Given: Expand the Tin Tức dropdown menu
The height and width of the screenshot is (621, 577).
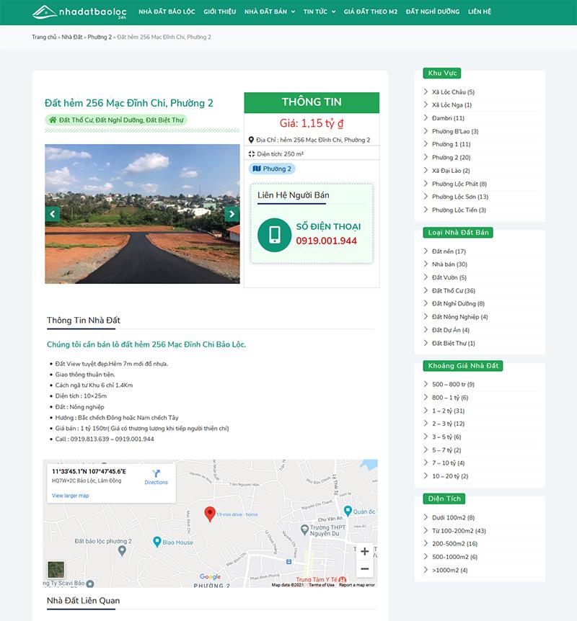Looking at the screenshot, I should click(x=319, y=12).
